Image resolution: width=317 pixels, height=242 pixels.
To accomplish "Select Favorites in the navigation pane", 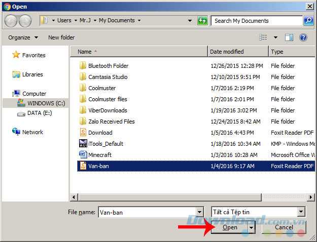I will pyautogui.click(x=34, y=55).
